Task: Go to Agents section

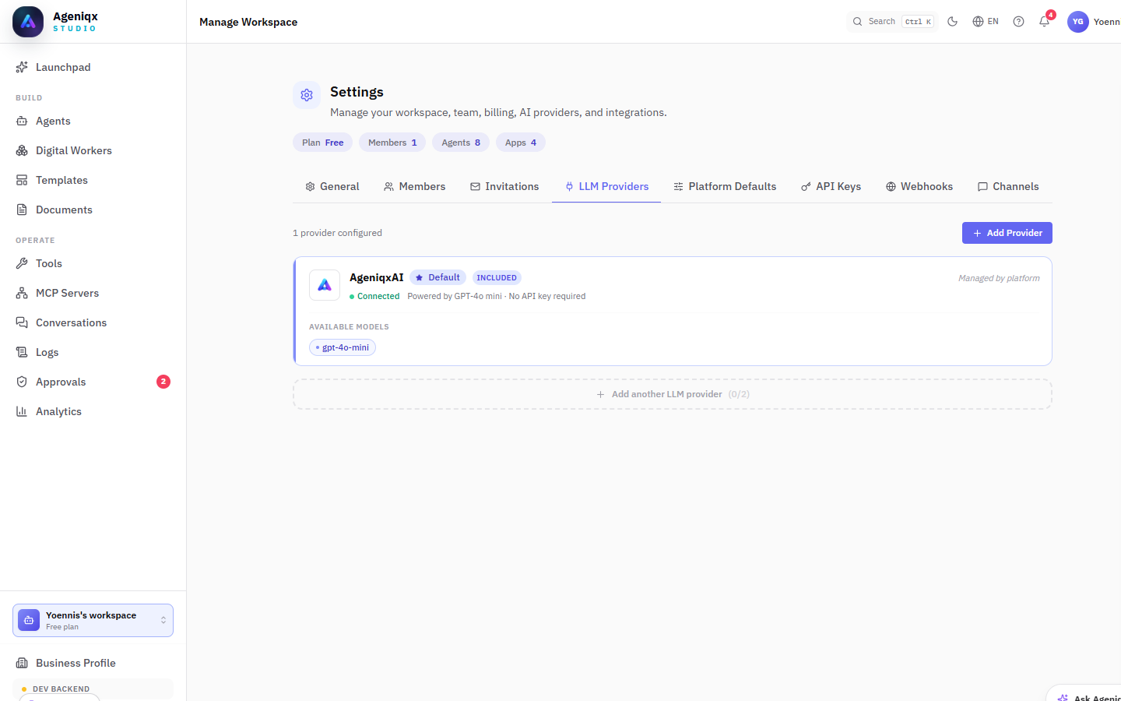Action: [x=93, y=121]
